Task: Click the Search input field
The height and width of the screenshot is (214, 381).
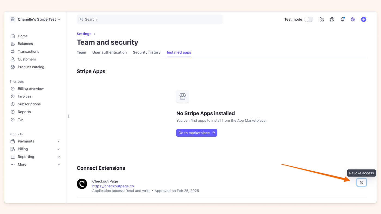Action: click(150, 19)
